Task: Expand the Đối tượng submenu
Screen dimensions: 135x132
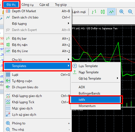Action: [x=38, y=24]
